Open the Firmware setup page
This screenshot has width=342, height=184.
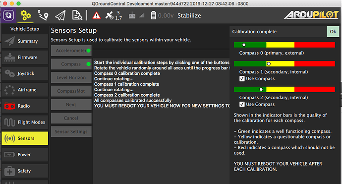coord(25,57)
